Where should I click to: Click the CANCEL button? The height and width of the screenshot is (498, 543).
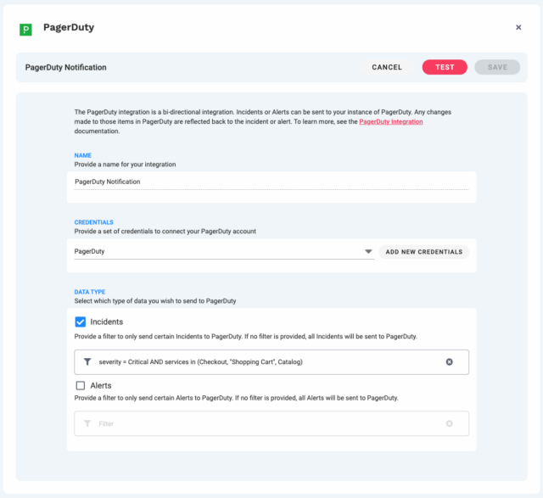click(x=387, y=67)
